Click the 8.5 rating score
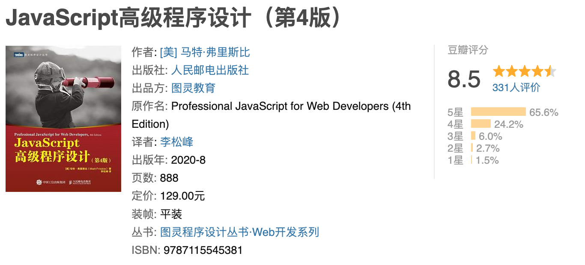The width and height of the screenshot is (585, 265). (x=464, y=79)
